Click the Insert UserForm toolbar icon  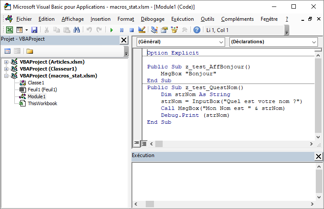pos(20,30)
